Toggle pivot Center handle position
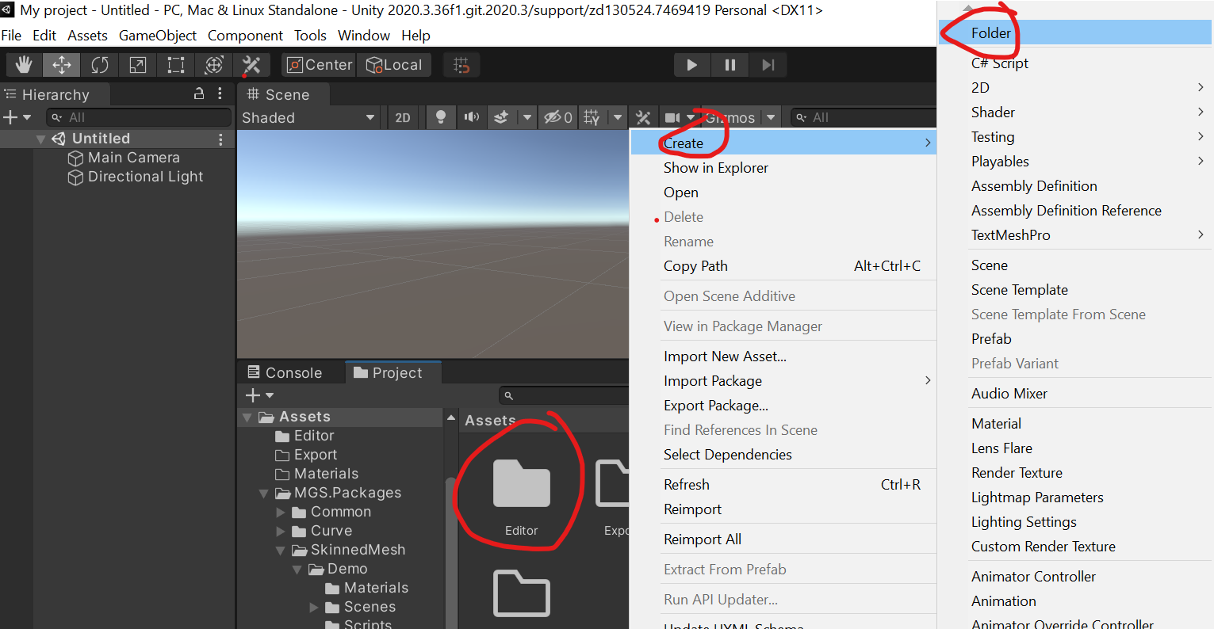 tap(319, 65)
